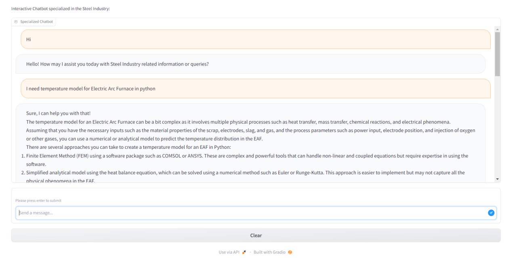Image resolution: width=517 pixels, height=258 pixels.
Task: Focus the Send a message input field
Action: pos(256,213)
